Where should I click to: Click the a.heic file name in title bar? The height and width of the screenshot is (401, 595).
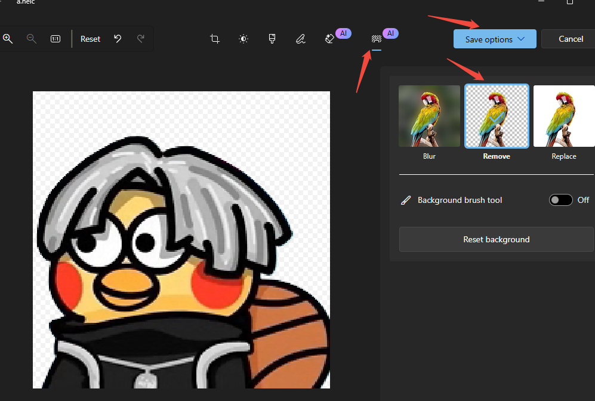point(26,2)
